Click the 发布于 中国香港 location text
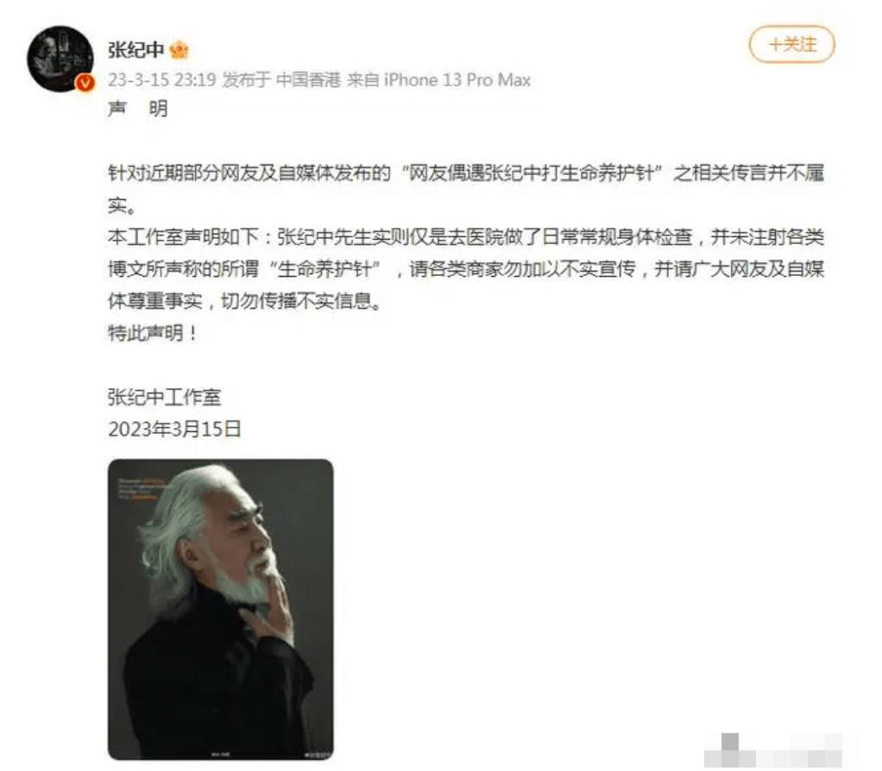This screenshot has height=771, width=882. click(281, 80)
